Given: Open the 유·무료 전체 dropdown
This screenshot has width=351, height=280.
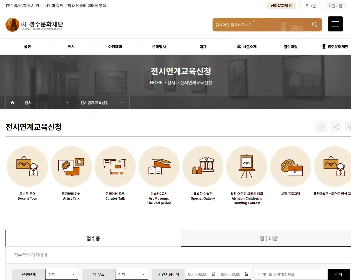Looking at the screenshot, I should click(132, 274).
